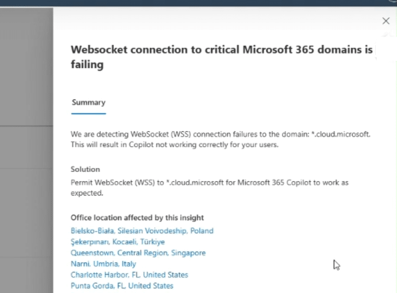This screenshot has width=397, height=293.
Task: Open the Bielsko-Biała, Silesian Voivodeship, Poland location
Action: [142, 230]
